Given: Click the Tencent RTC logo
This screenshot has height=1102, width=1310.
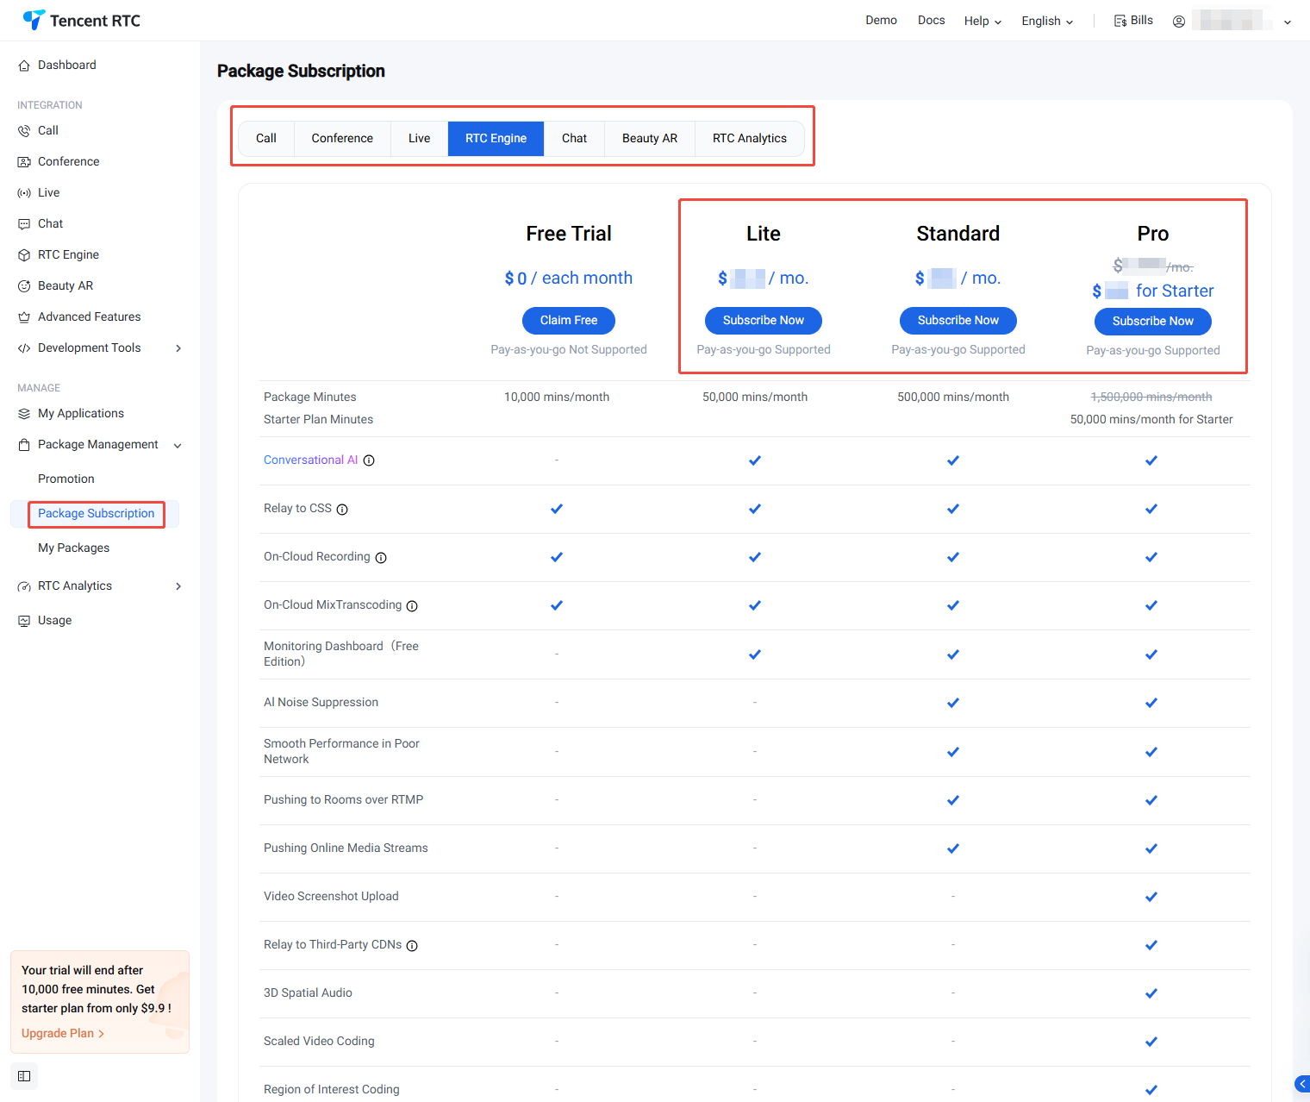Looking at the screenshot, I should (x=81, y=20).
